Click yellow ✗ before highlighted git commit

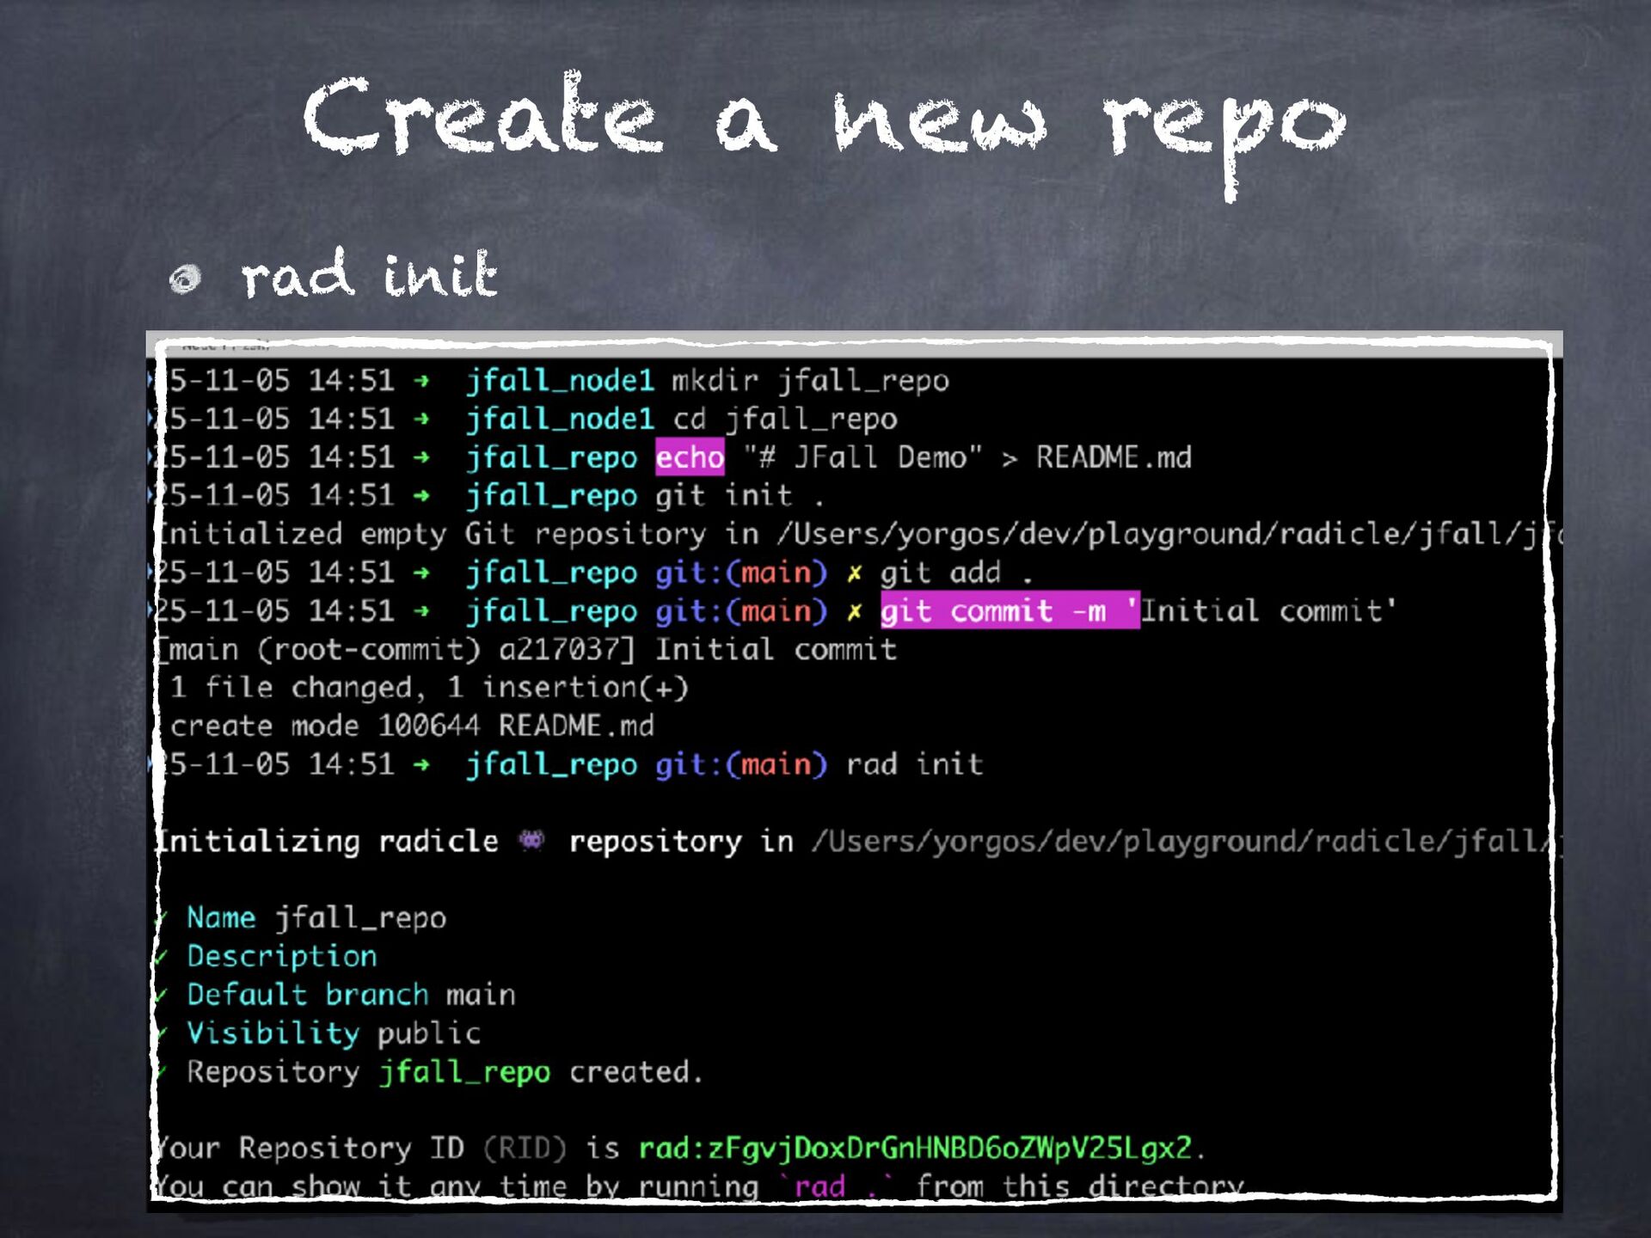click(854, 611)
